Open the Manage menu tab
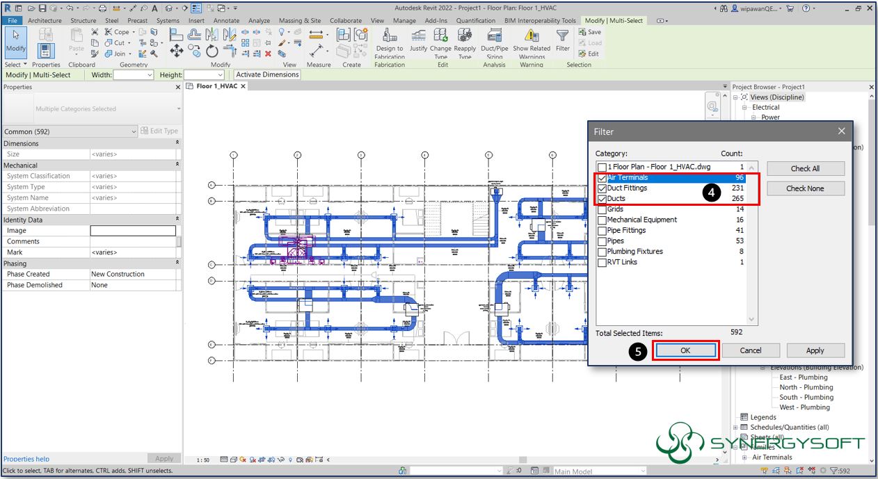 pos(404,20)
